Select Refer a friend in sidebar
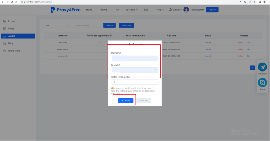This screenshot has height=141, width=270. (x=14, y=51)
